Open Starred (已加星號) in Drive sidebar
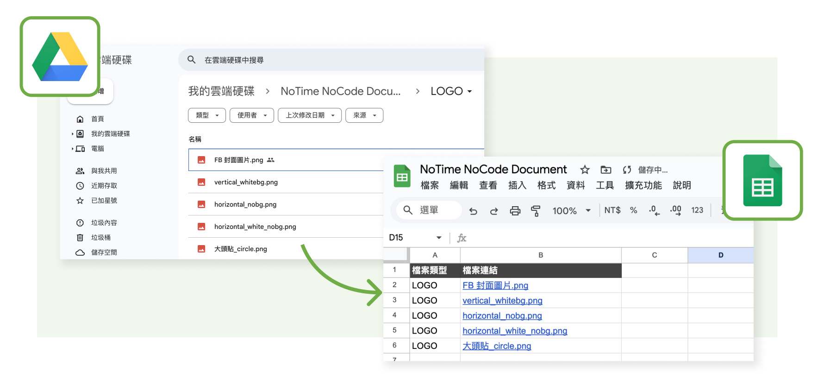Viewport: 824px width, 392px height. (97, 201)
